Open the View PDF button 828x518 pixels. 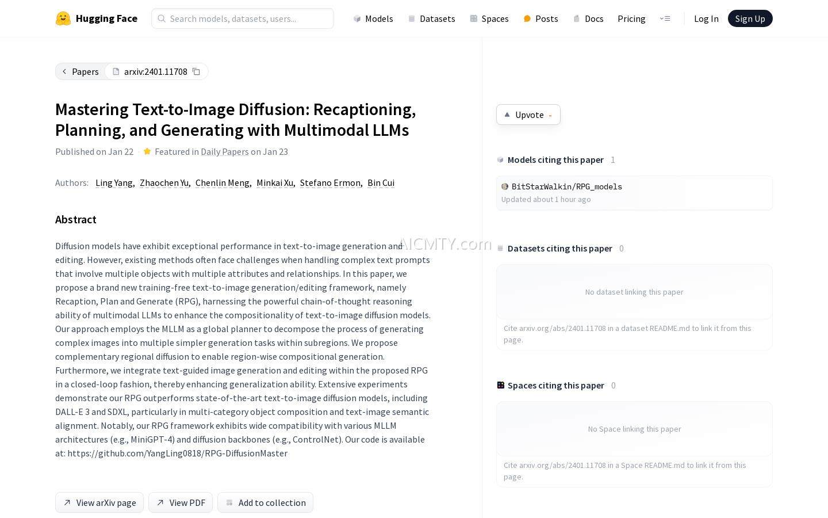tap(181, 502)
